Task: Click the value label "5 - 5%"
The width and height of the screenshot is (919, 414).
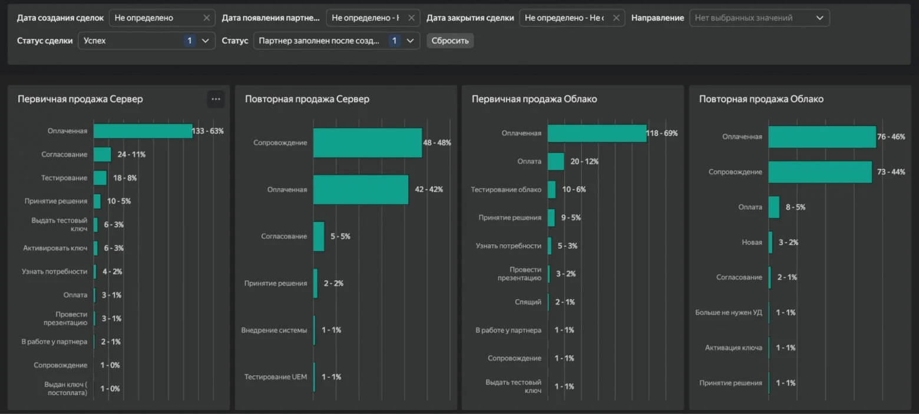Action: [x=340, y=236]
